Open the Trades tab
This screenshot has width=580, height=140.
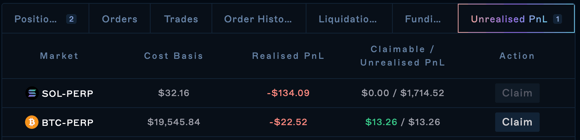click(181, 19)
